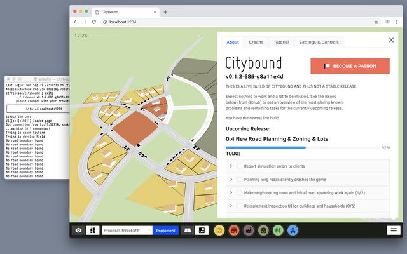
Task: Select the purple industrial factory zone icon
Action: pyautogui.click(x=249, y=230)
